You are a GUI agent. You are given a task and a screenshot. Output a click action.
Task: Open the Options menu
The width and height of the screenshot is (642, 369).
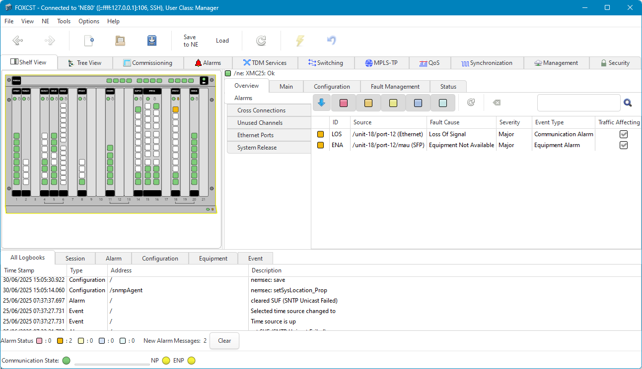coord(89,21)
